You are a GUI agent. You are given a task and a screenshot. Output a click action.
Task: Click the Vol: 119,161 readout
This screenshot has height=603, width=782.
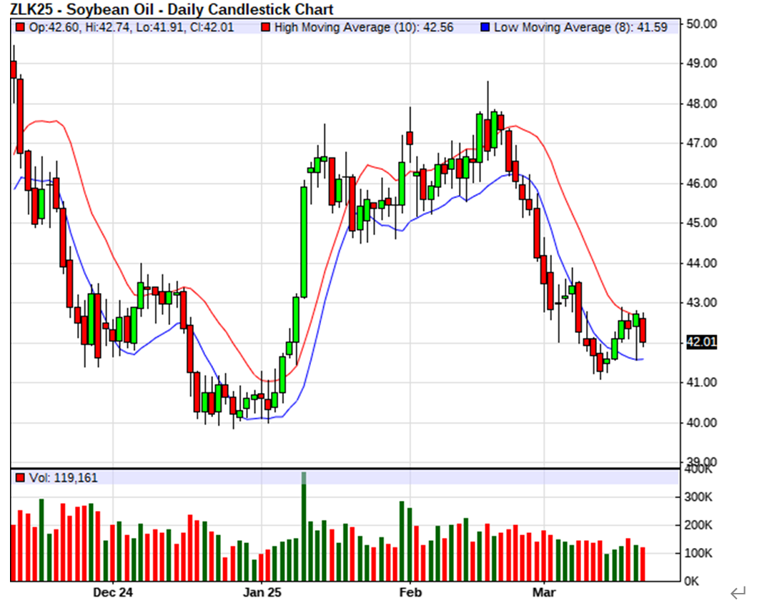click(63, 477)
